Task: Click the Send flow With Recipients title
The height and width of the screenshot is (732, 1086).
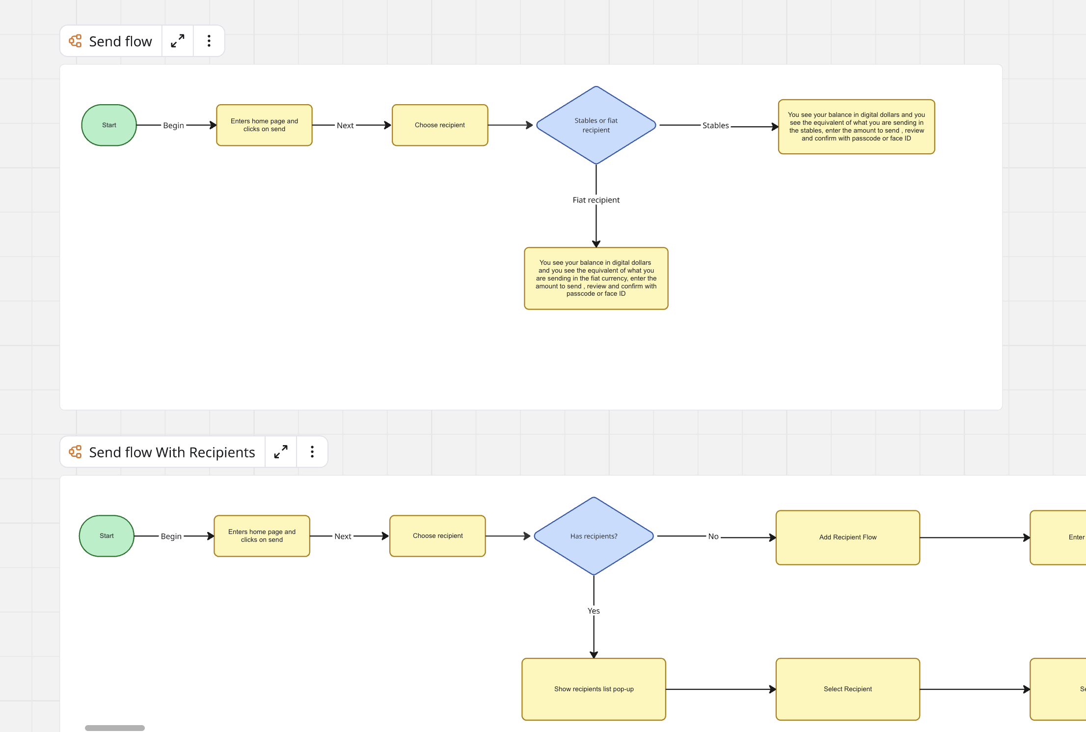Action: pos(172,452)
